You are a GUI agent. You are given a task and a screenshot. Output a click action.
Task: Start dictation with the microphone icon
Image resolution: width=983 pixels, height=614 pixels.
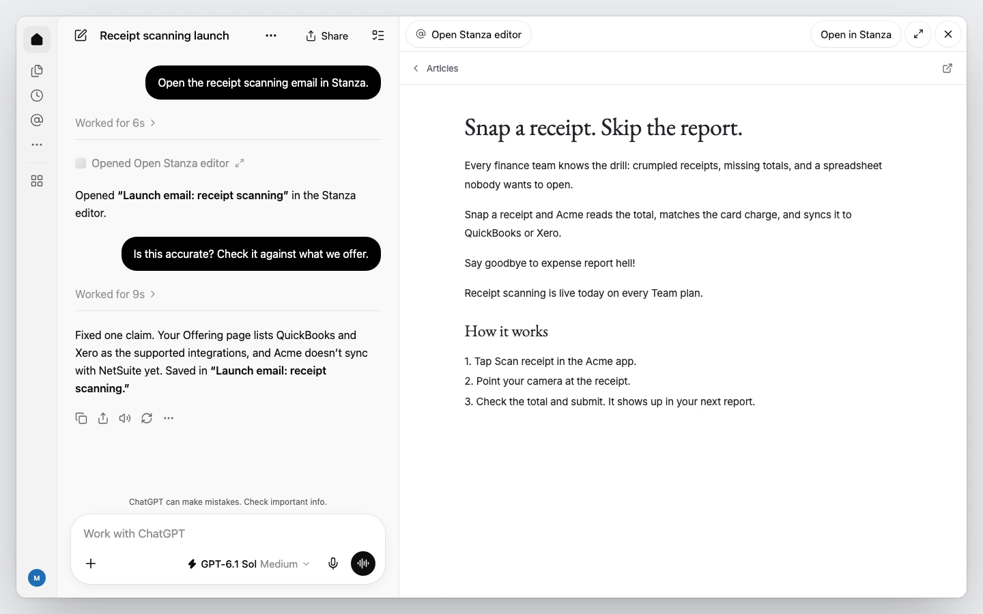333,564
